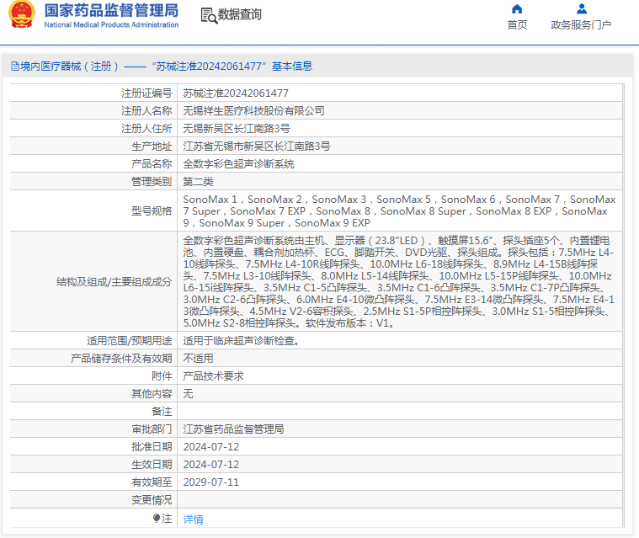Screen dimensions: 639x538
Task: Click intended use value 适用于临床超声诊断检查
Action: (x=242, y=341)
